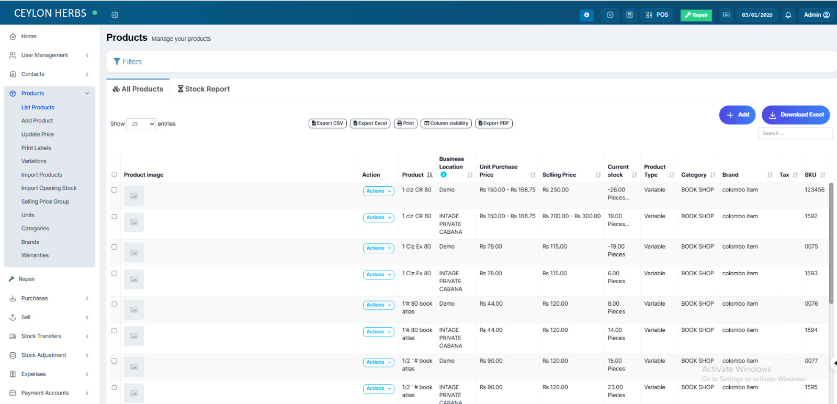Tick the select-all header checkbox
The image size is (837, 404).
114,174
